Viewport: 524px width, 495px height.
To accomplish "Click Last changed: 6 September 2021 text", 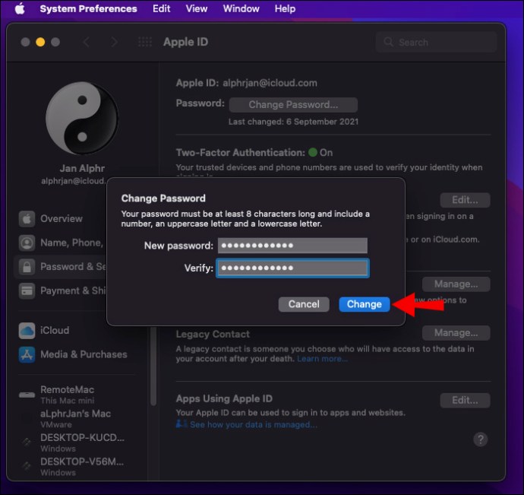I will pyautogui.click(x=293, y=122).
